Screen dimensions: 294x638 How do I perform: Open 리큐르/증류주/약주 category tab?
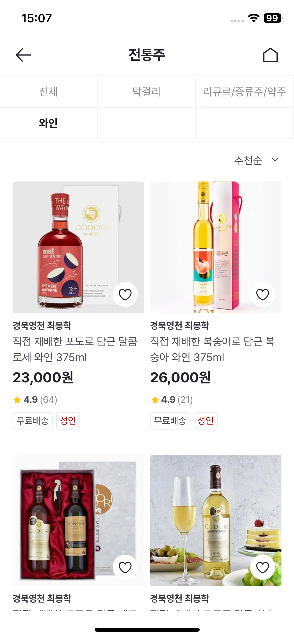pyautogui.click(x=244, y=92)
